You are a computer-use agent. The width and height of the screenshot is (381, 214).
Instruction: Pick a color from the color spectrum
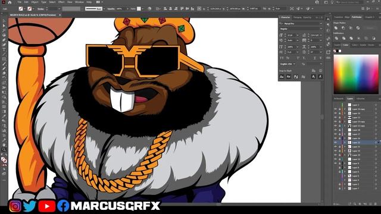pos(356,74)
